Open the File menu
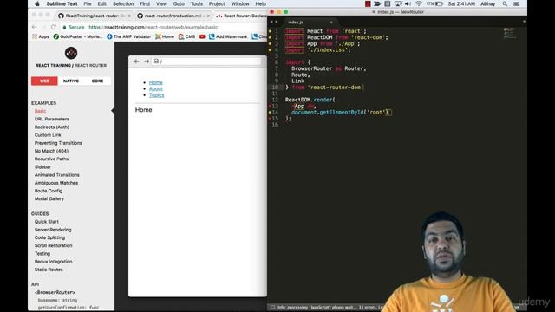The height and width of the screenshot is (312, 555). click(88, 3)
